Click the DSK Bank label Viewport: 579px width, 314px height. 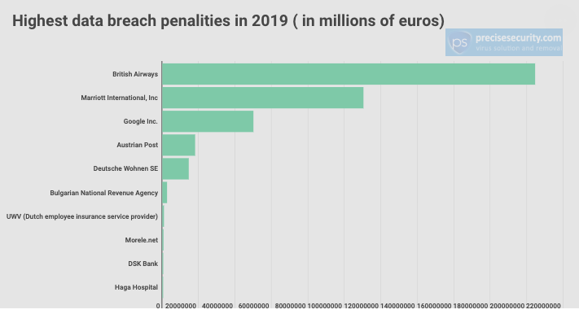(x=143, y=264)
